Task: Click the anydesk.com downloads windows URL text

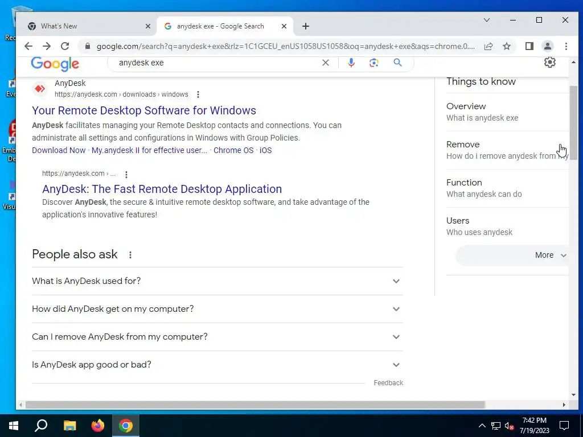Action: tap(121, 94)
